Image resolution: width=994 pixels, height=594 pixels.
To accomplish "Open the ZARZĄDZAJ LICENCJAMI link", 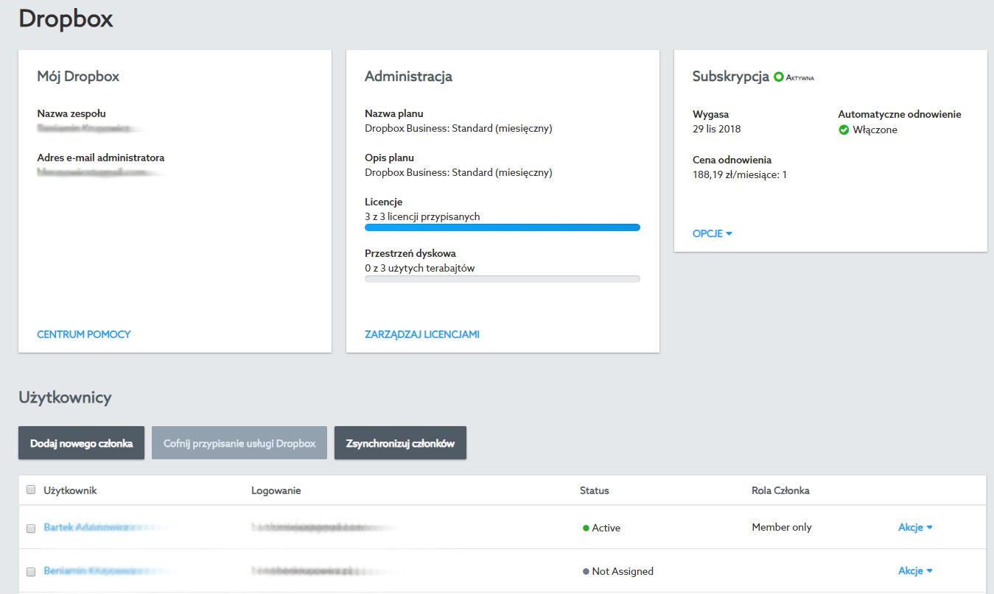I will click(422, 334).
